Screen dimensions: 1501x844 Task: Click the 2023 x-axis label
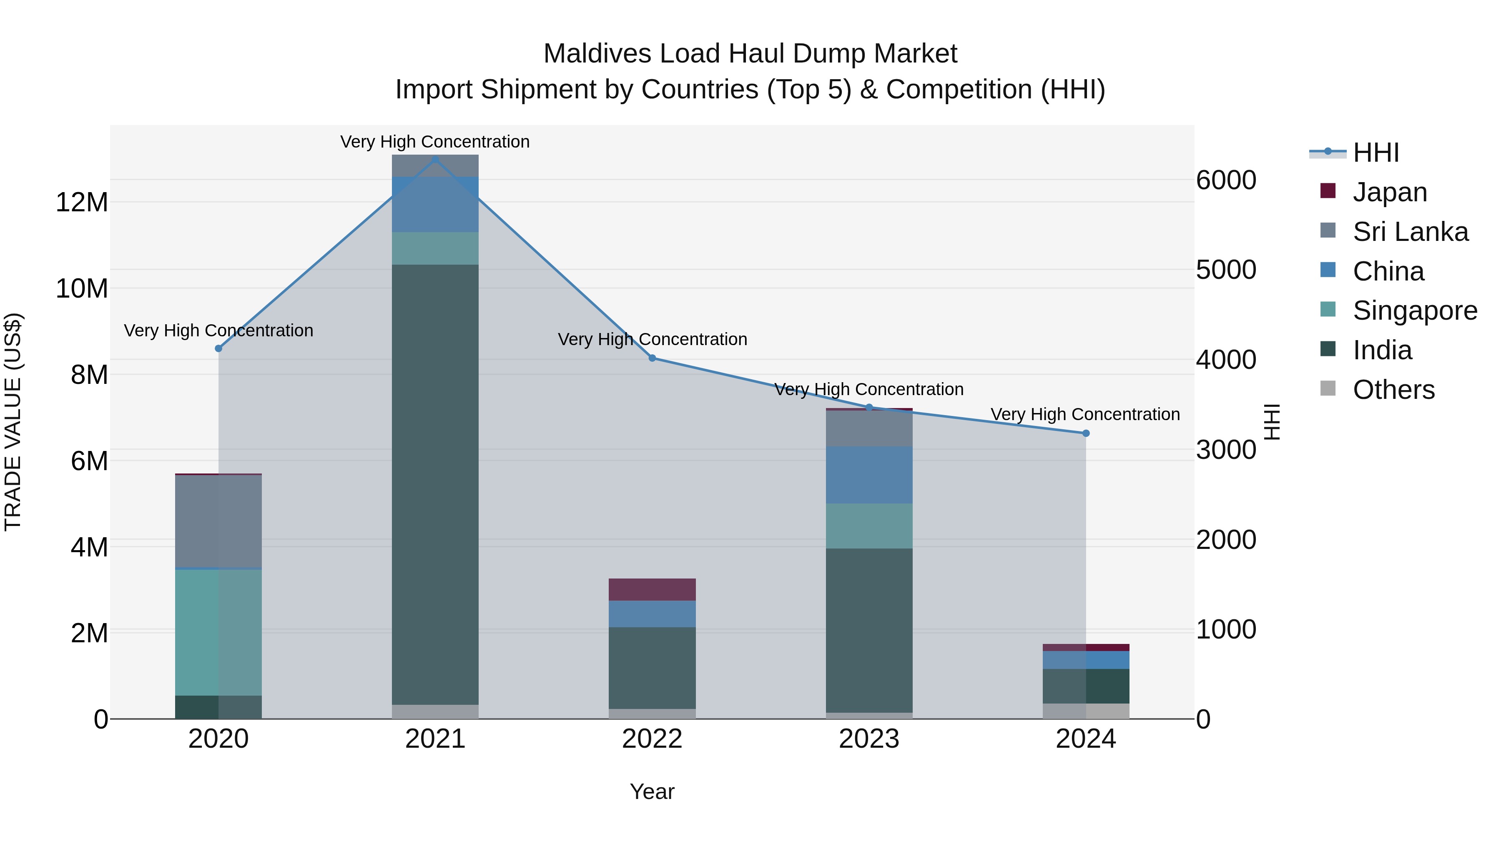pyautogui.click(x=869, y=739)
